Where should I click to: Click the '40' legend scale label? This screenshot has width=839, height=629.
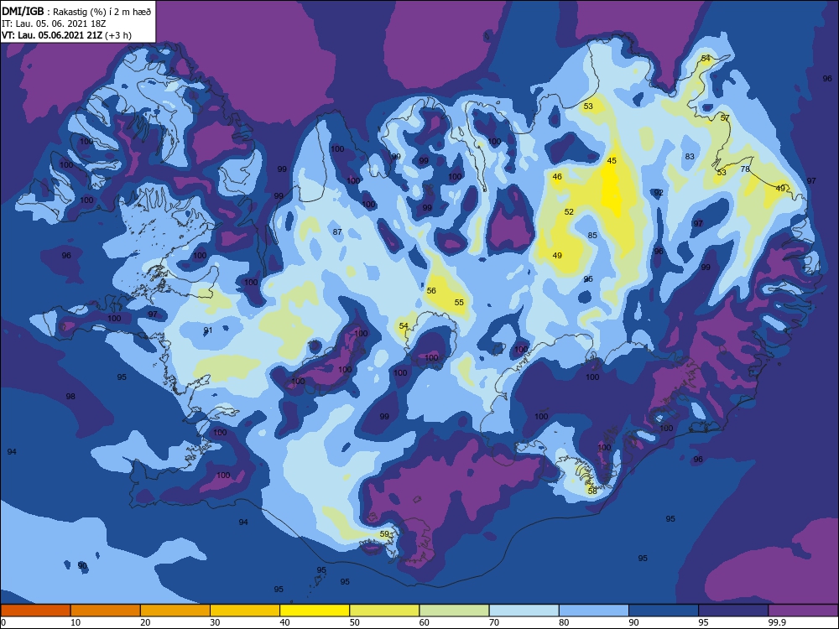pyautogui.click(x=284, y=622)
